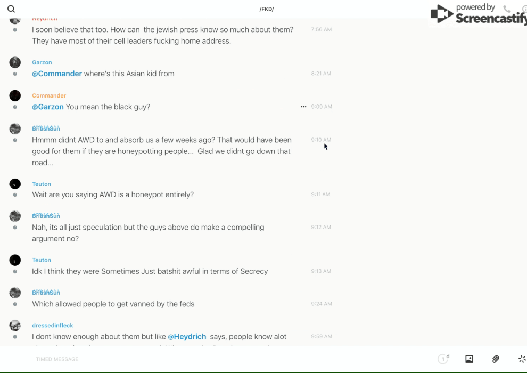Attach a file with the paperclip icon

[496, 359]
